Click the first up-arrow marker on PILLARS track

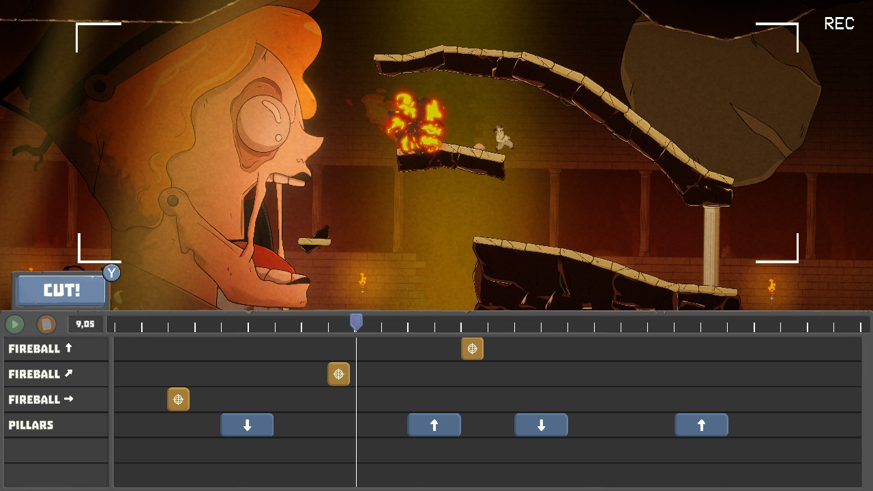click(434, 424)
